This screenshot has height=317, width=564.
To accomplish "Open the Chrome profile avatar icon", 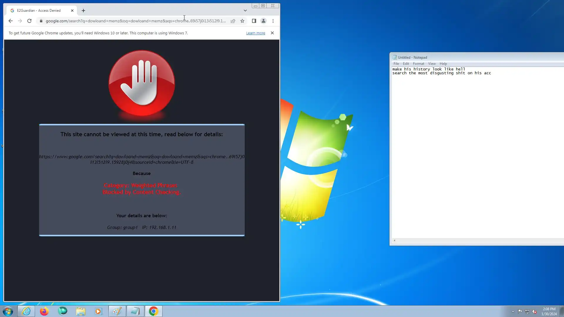I will pos(263,21).
